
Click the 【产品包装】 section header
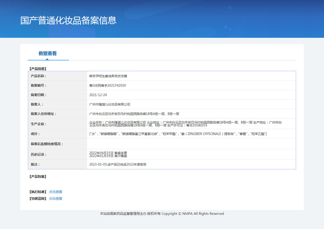coord(38,176)
